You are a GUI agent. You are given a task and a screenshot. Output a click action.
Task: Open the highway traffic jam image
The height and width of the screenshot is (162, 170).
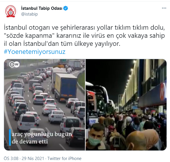45,105
